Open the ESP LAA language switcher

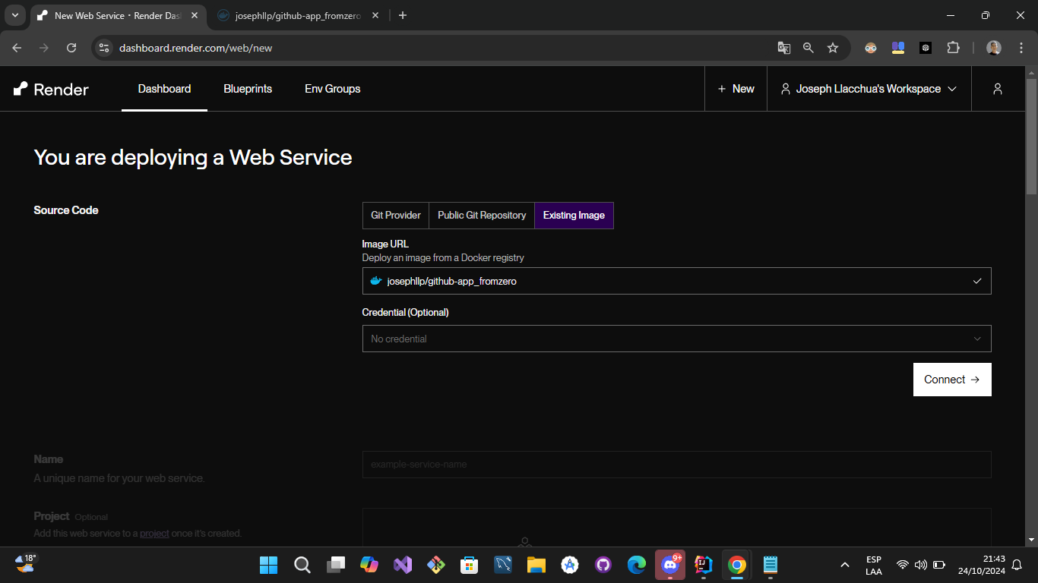[x=874, y=566]
